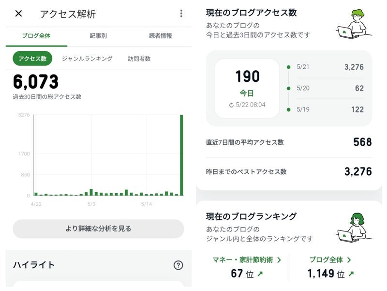Click the illustration of person with laptop at top
This screenshot has height=291, width=387.
click(x=354, y=24)
